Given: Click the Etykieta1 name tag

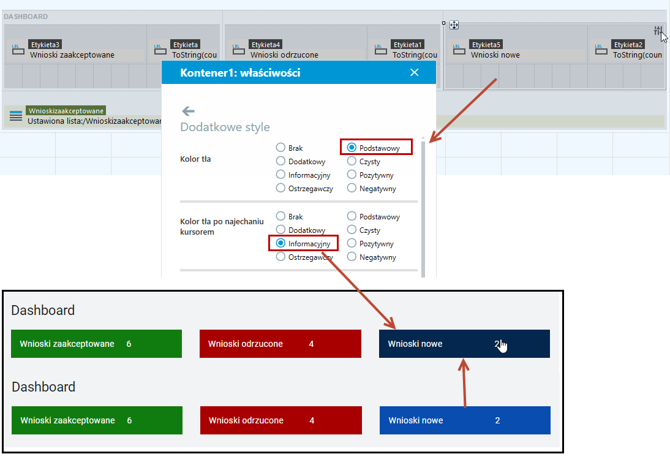Looking at the screenshot, I should pyautogui.click(x=408, y=45).
